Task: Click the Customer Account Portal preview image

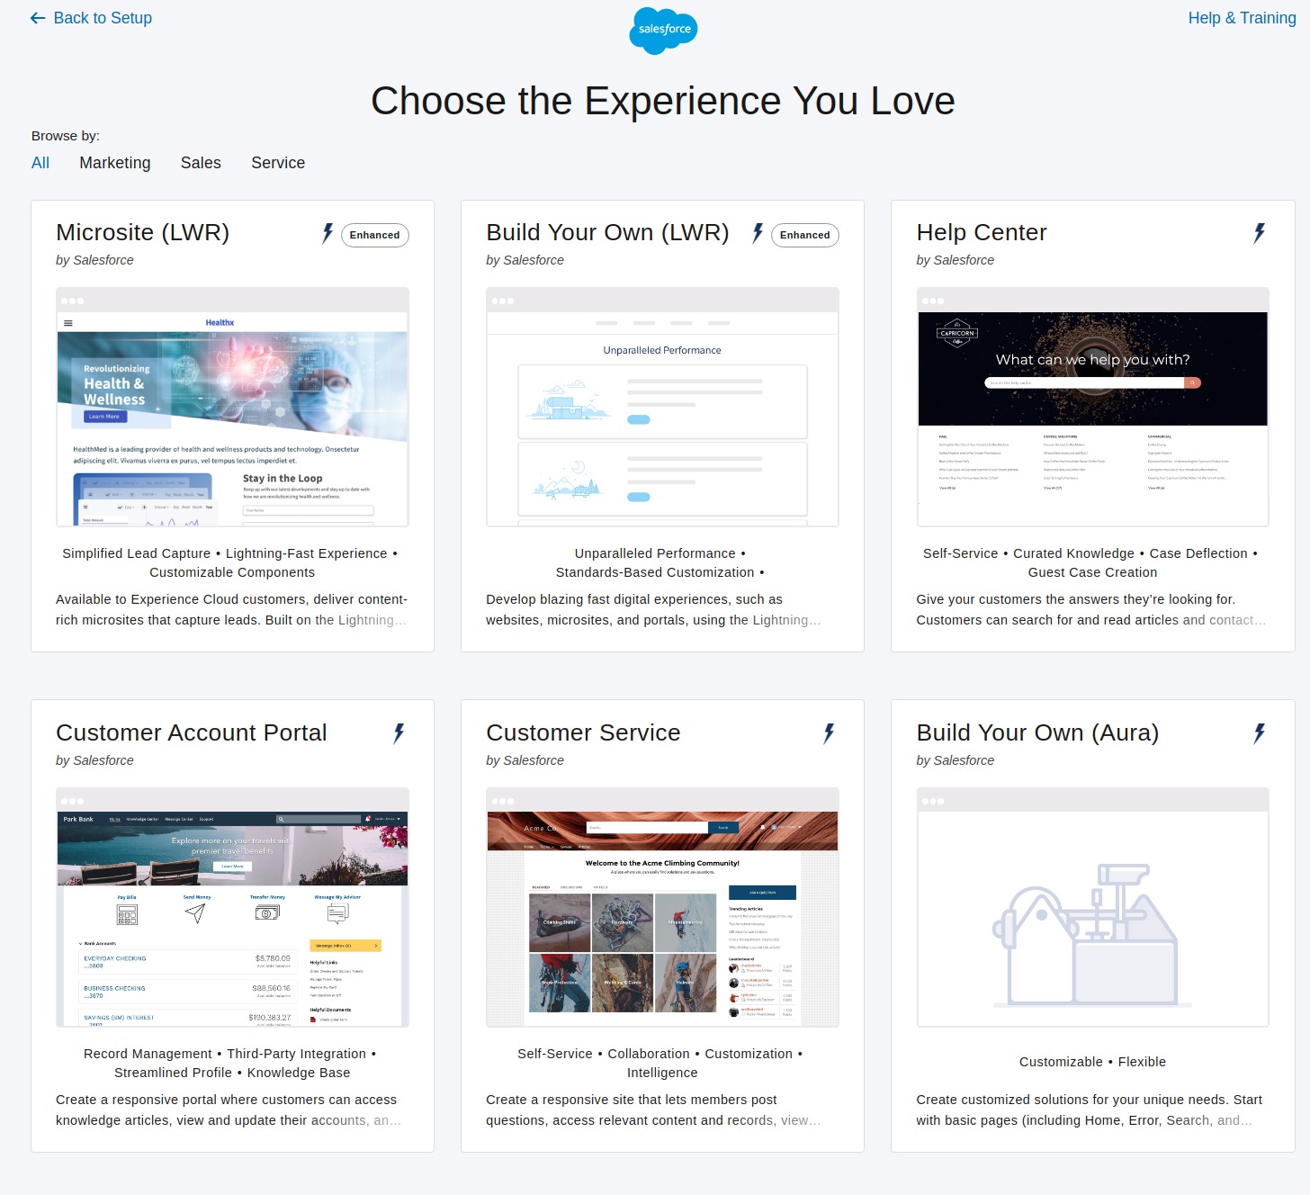Action: [232, 909]
